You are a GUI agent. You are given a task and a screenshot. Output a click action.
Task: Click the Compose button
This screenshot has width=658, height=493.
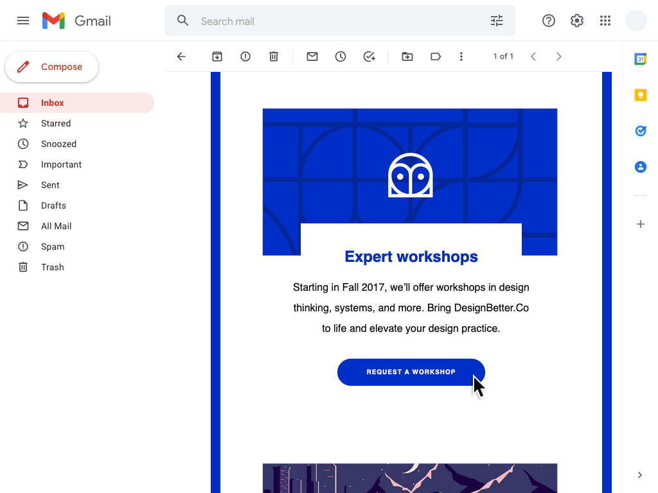51,67
